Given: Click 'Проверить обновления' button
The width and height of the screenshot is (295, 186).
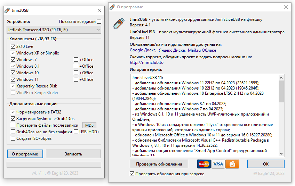Looking at the screenshot, I should pos(159,164).
